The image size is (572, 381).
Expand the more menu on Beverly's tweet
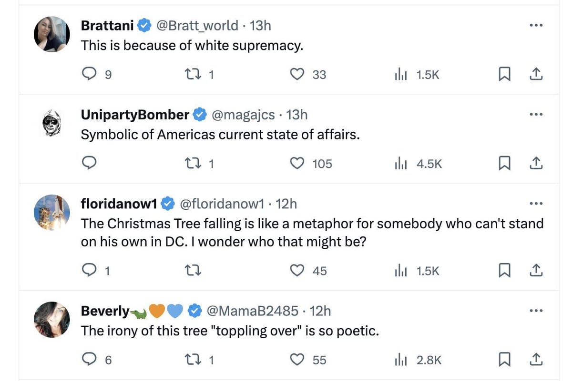click(x=536, y=311)
